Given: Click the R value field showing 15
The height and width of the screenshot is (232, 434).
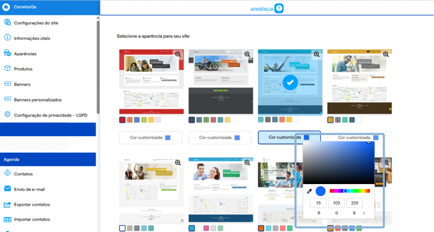Looking at the screenshot, I should (318, 203).
